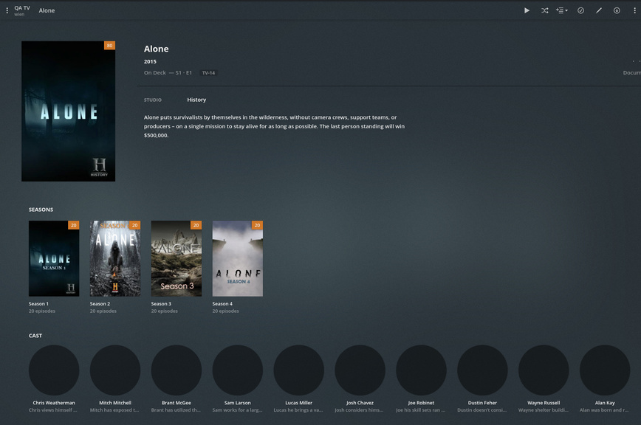Click the Season 2 title link
This screenshot has width=641, height=425.
(100, 304)
